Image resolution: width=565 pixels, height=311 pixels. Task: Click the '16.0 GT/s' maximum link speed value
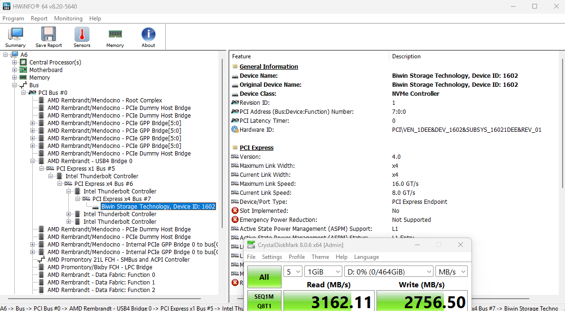(405, 183)
